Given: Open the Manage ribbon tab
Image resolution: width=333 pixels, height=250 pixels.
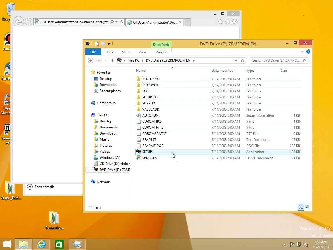Looking at the screenshot, I should point(161,52).
